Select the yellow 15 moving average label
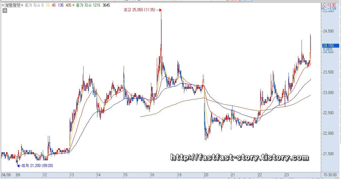Image resolution: width=341 pixels, height=179 pixels. [x=48, y=5]
